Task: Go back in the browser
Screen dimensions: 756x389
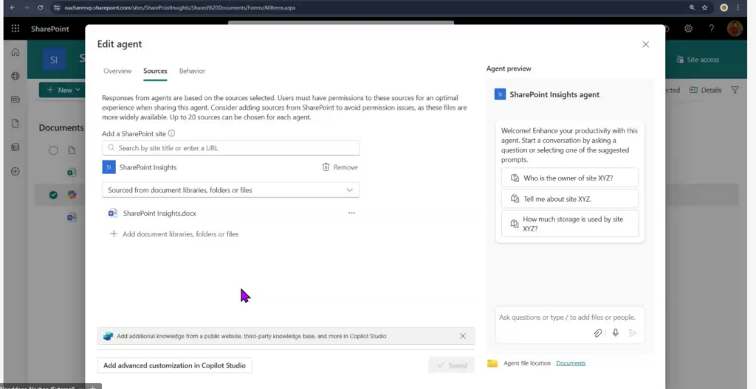Action: click(x=13, y=7)
